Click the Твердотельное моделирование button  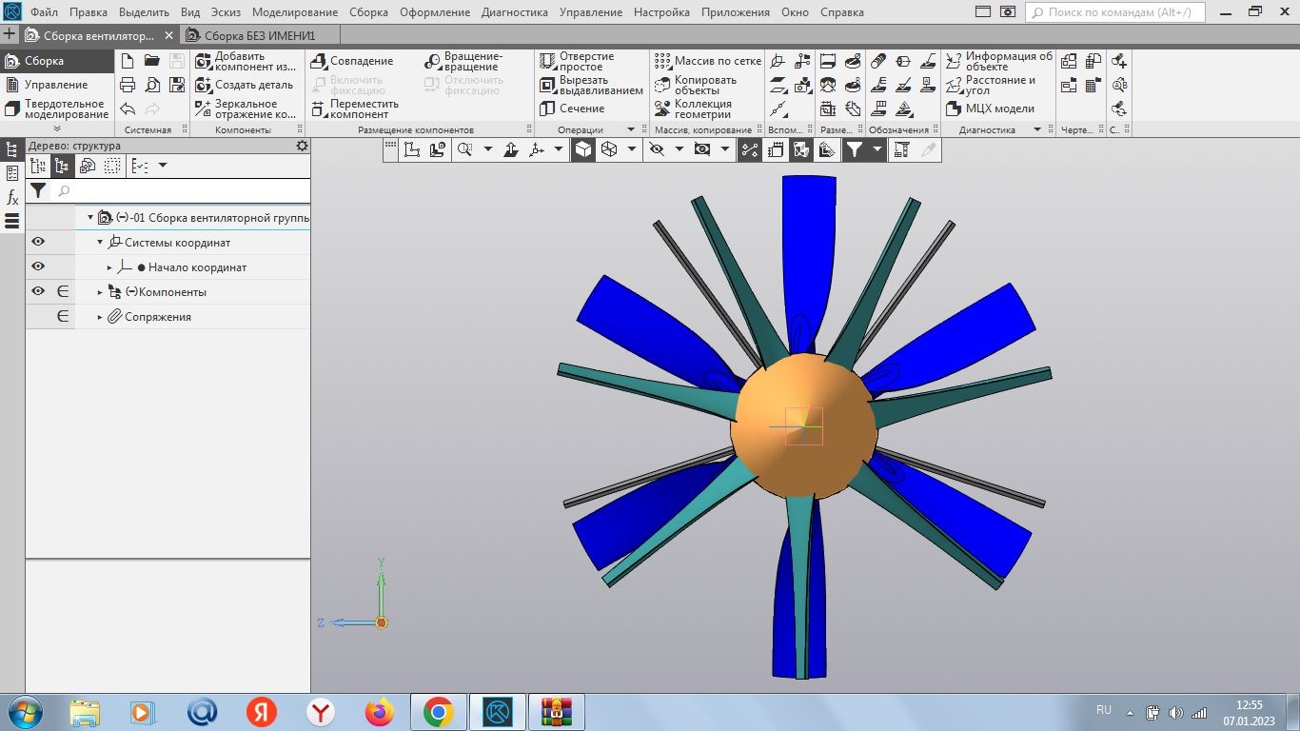54,109
